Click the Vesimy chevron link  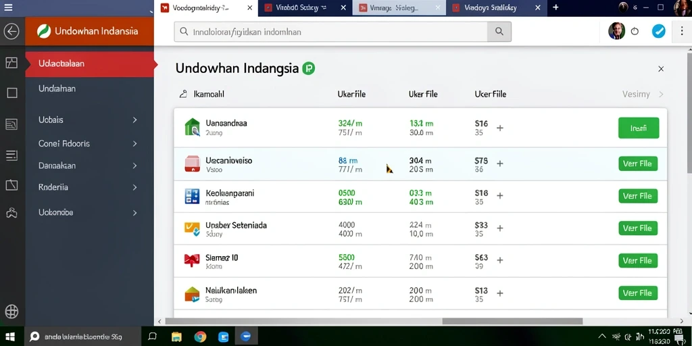point(643,94)
